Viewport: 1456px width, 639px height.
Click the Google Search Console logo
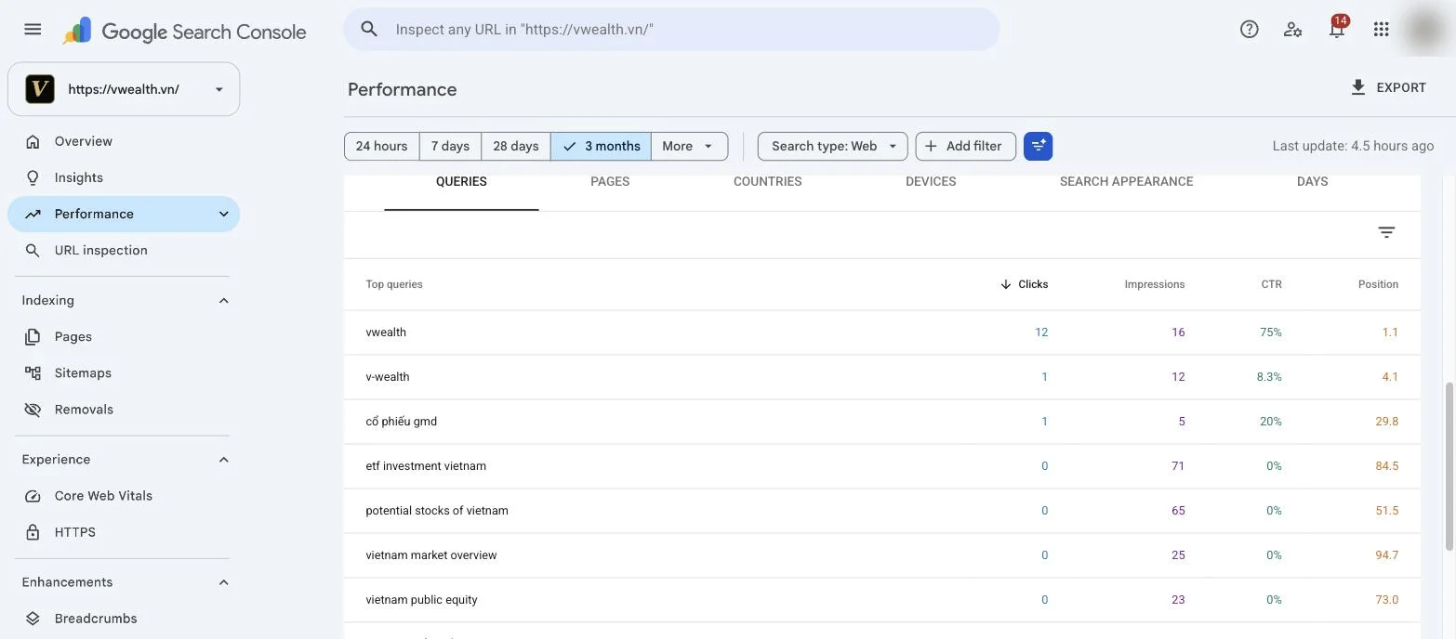[184, 32]
